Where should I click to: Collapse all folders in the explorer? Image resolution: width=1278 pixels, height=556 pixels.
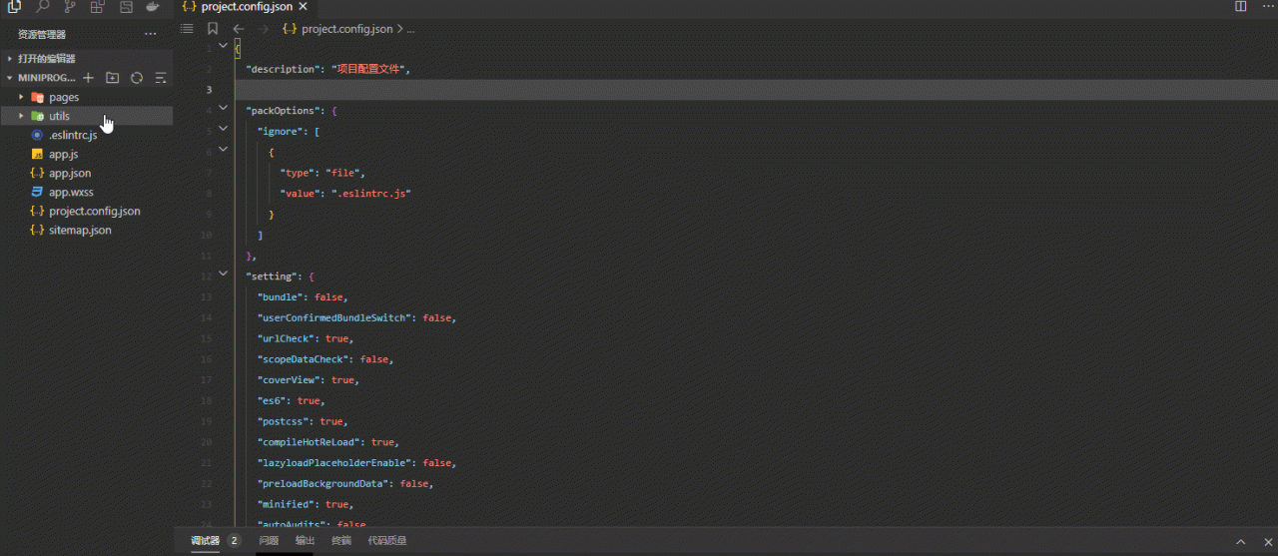point(161,78)
